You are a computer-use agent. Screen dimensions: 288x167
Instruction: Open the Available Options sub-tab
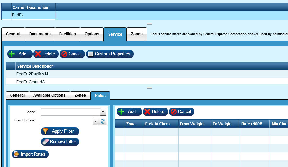[49, 95]
